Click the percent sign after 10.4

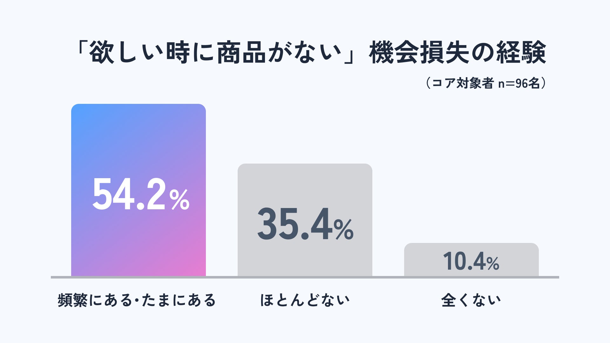click(493, 264)
